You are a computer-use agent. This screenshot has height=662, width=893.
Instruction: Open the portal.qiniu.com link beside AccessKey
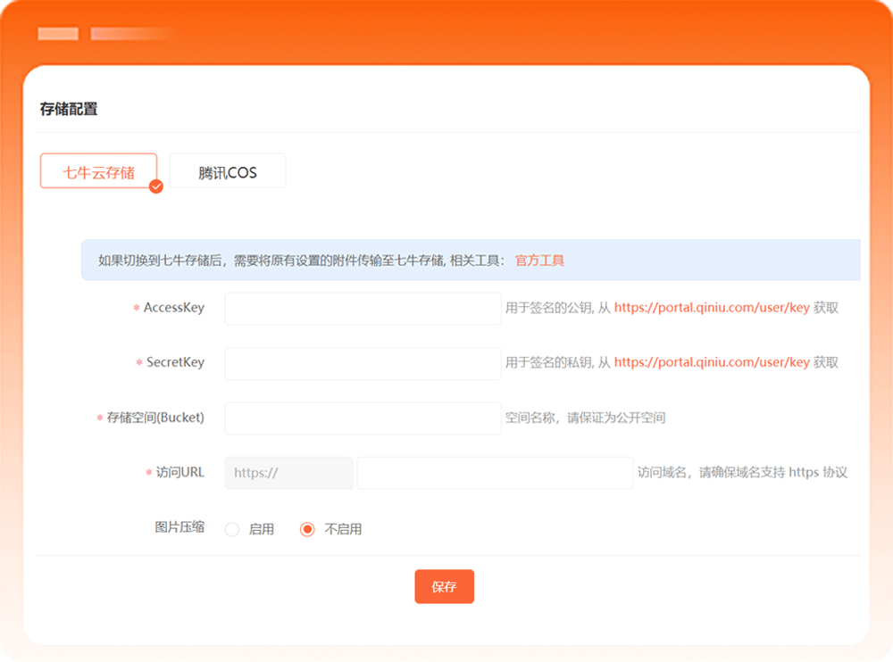(x=712, y=308)
